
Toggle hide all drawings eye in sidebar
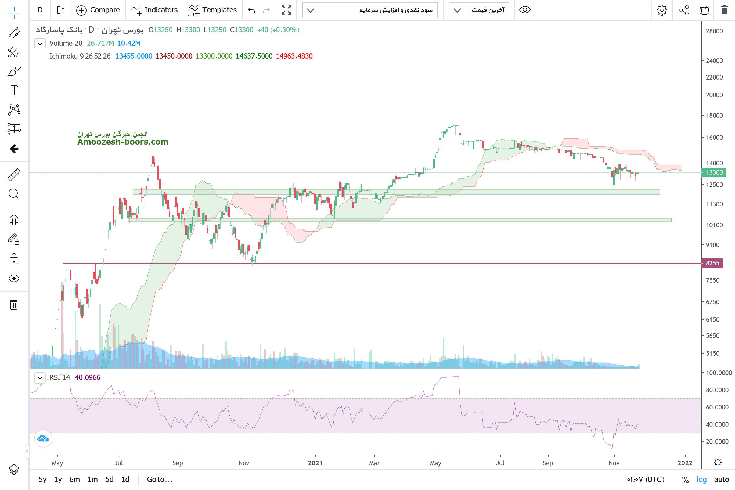tap(14, 278)
